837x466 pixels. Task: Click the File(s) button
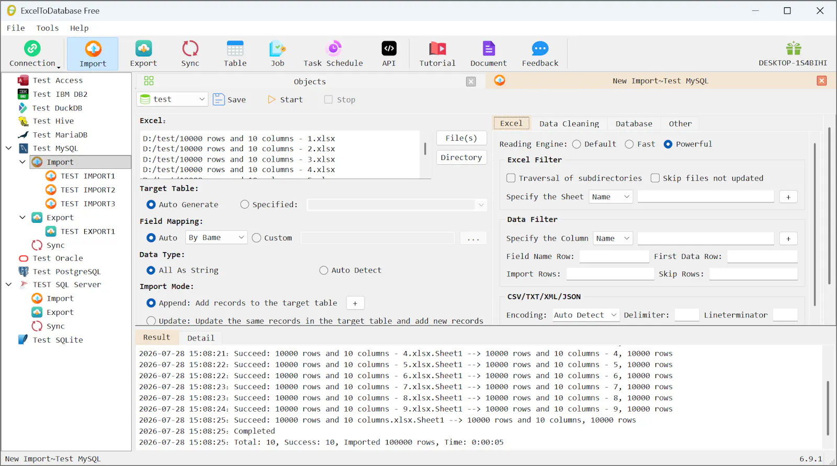pyautogui.click(x=461, y=138)
